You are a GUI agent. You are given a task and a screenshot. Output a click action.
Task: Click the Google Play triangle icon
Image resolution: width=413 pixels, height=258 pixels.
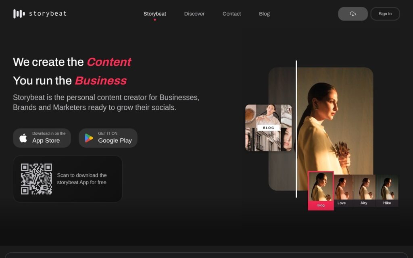pyautogui.click(x=89, y=138)
